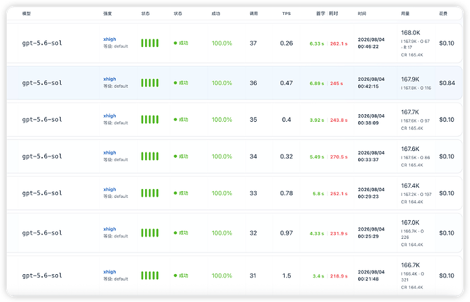The image size is (470, 302).
Task: Click the $0.84 cost value
Action: pos(447,83)
